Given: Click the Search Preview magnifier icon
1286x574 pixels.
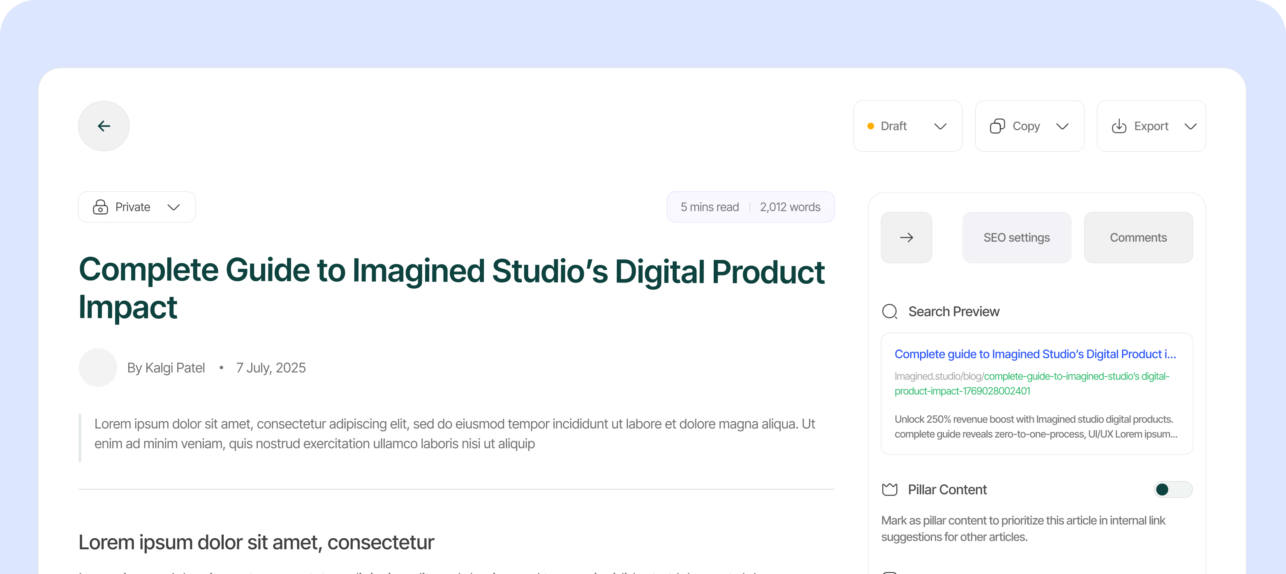Looking at the screenshot, I should (x=890, y=311).
